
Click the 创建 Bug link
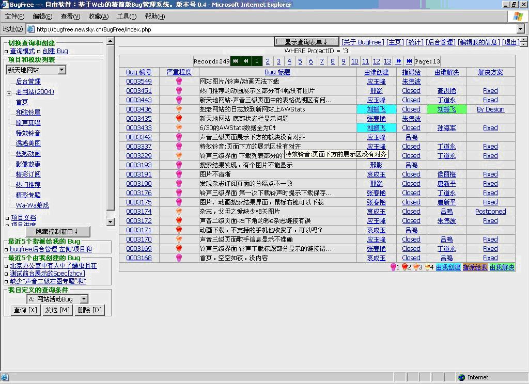coord(55,51)
